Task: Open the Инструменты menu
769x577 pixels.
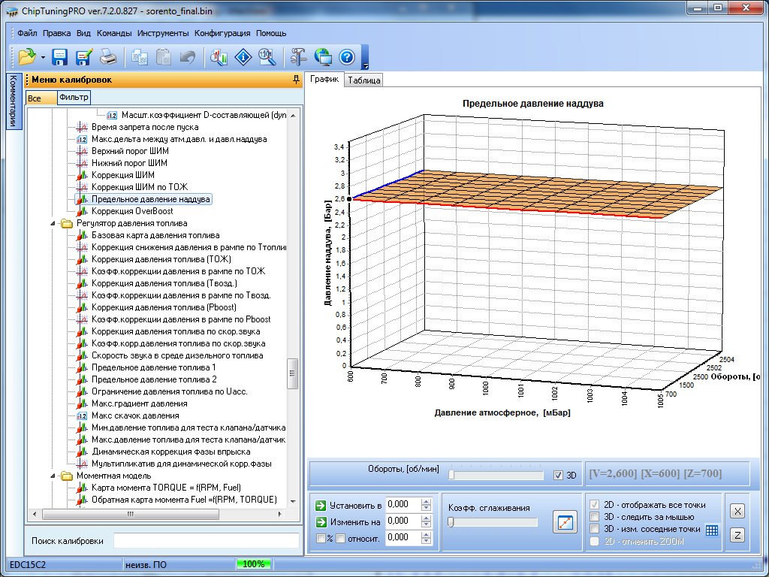Action: click(163, 33)
